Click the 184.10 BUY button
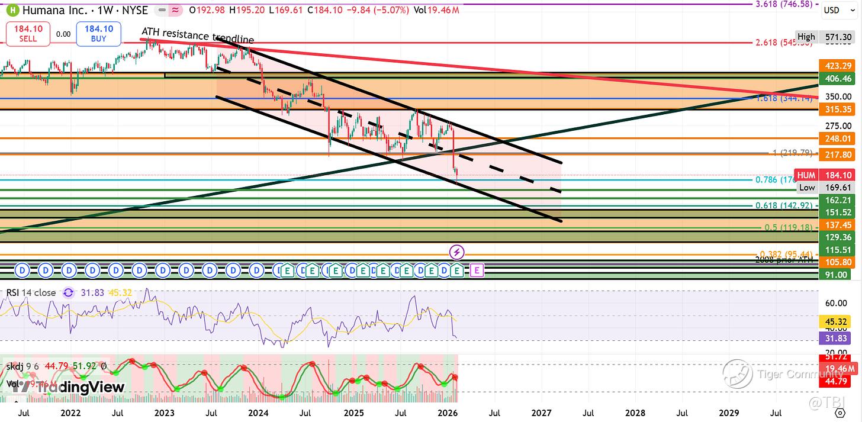862x422 pixels. 98,34
